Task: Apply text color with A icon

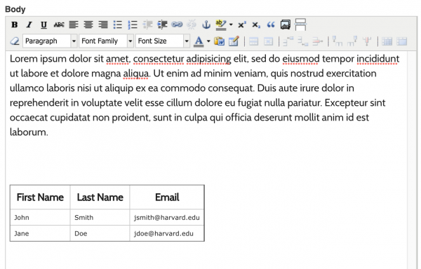Action: tap(199, 41)
